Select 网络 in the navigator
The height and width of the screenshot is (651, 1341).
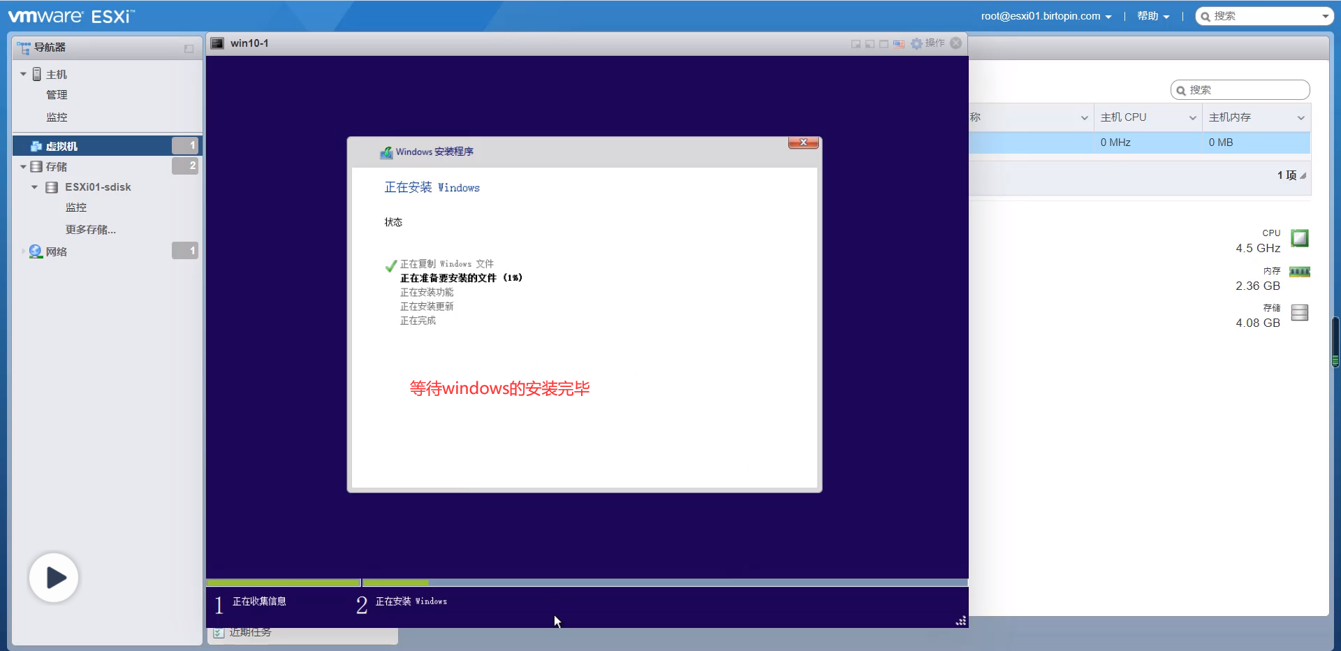point(57,251)
